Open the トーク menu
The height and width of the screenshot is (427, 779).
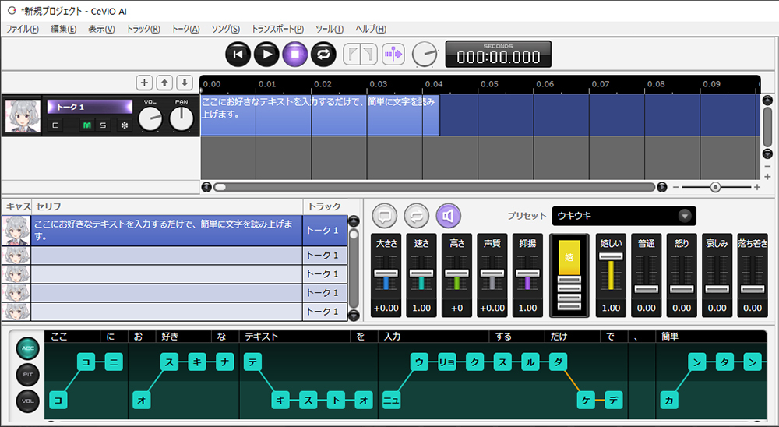185,29
